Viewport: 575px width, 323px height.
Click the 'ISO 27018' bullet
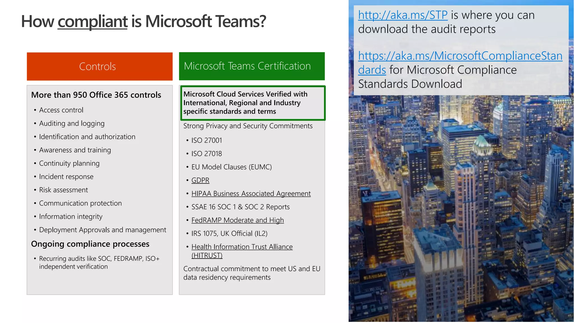pyautogui.click(x=207, y=154)
